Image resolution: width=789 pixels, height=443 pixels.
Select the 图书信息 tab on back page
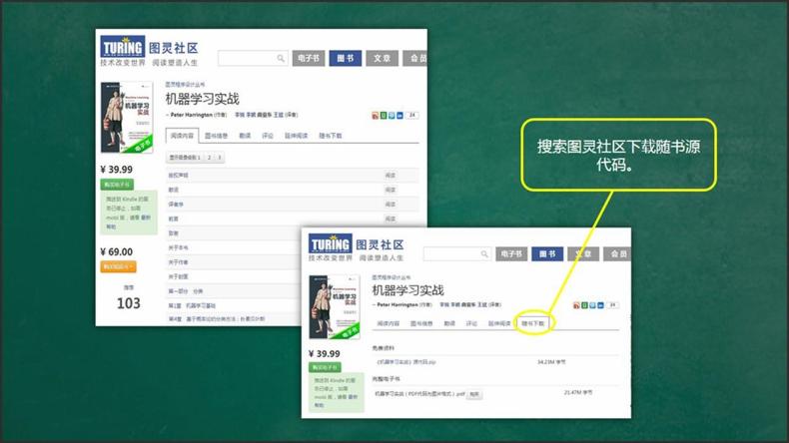click(217, 136)
